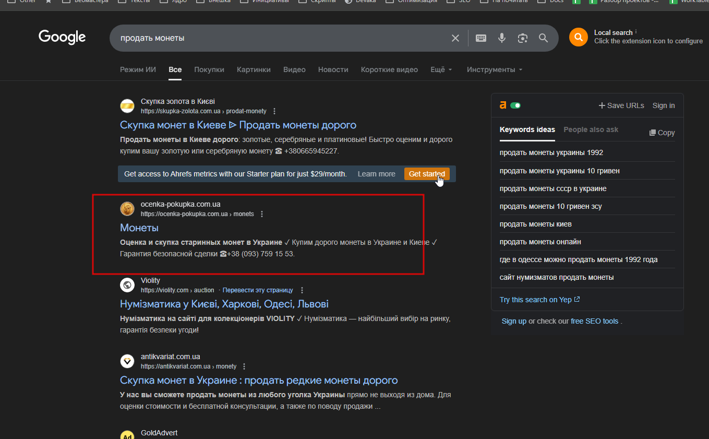Submit search using the magnifier icon
This screenshot has height=439, width=709.
click(x=544, y=38)
